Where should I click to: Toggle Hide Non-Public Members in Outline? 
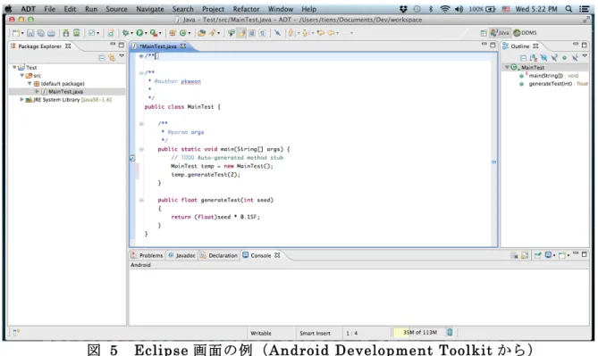coord(564,58)
